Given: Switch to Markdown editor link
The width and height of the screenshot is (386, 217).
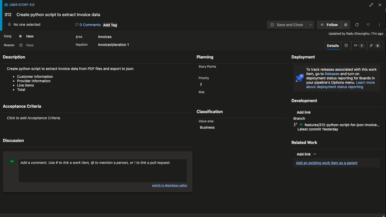Looking at the screenshot, I should tap(170, 185).
